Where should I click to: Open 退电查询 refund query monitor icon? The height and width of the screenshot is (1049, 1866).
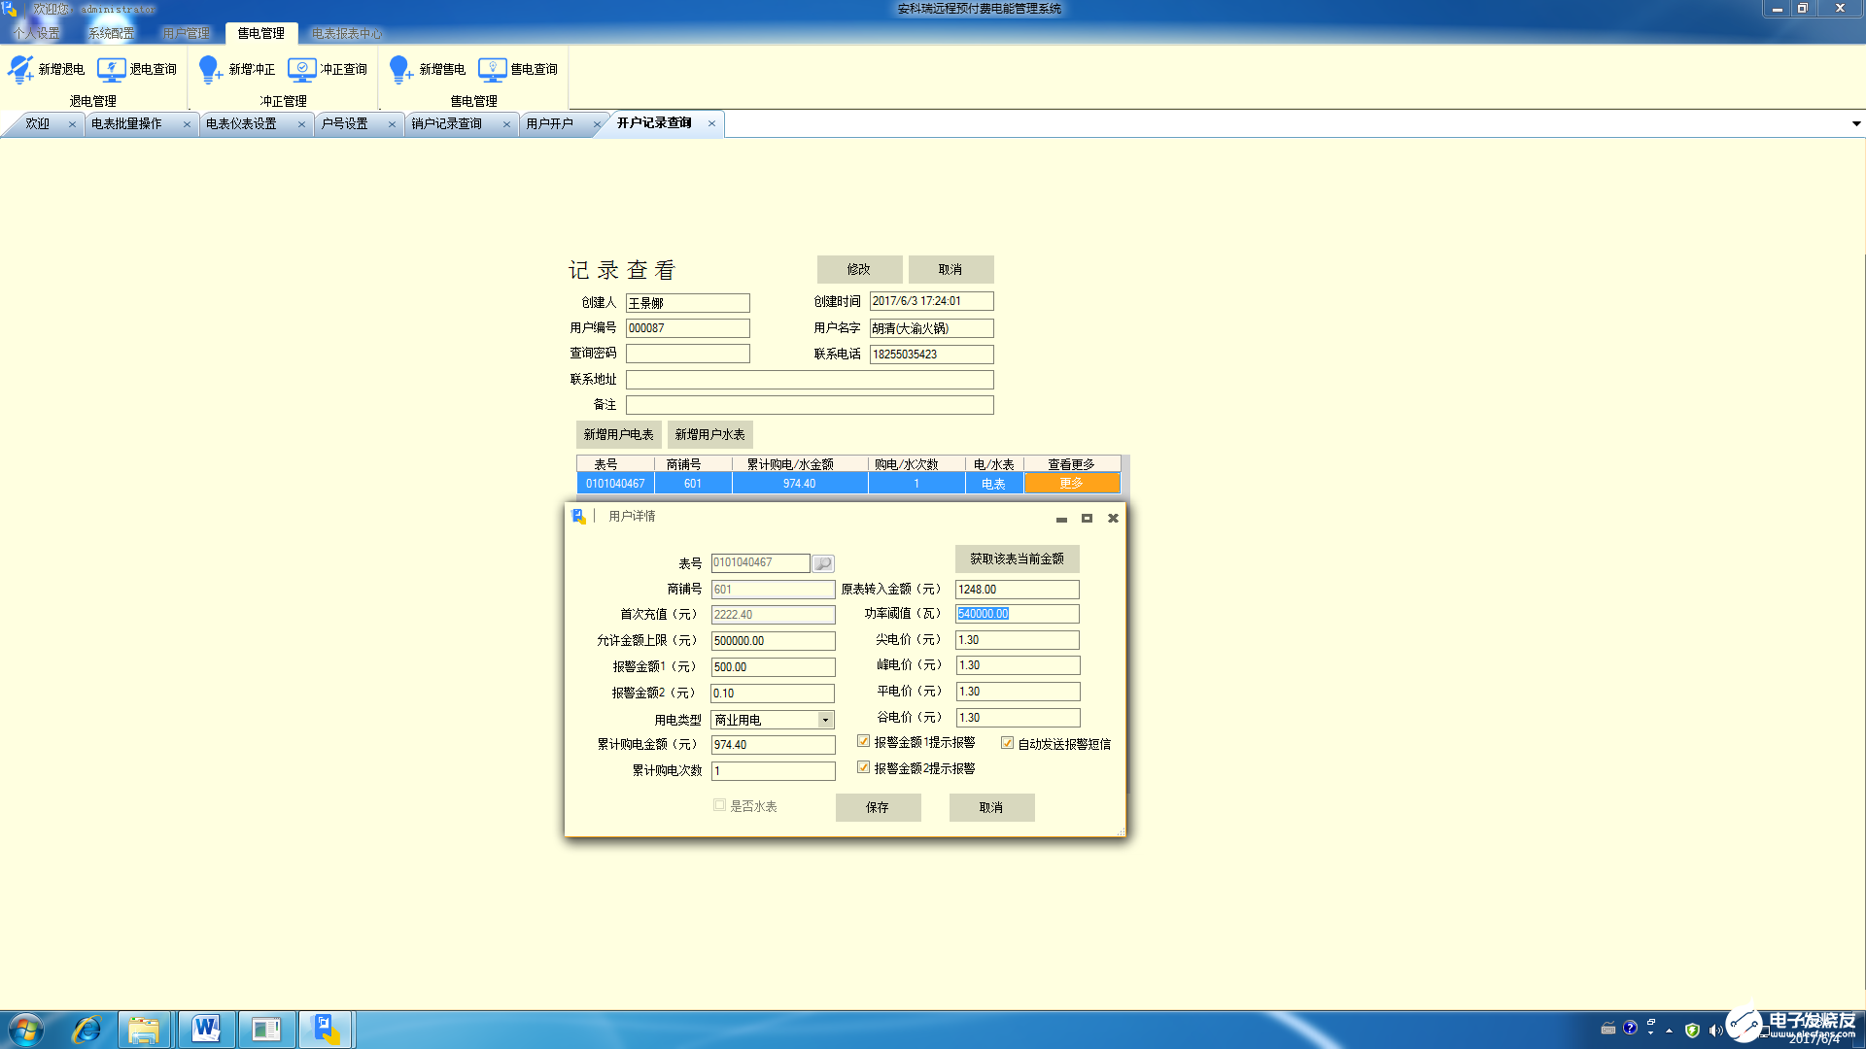[112, 69]
